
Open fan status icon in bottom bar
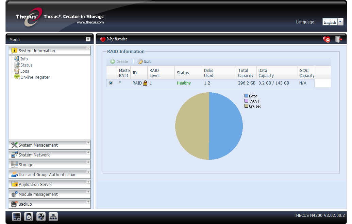pyautogui.click(x=41, y=217)
